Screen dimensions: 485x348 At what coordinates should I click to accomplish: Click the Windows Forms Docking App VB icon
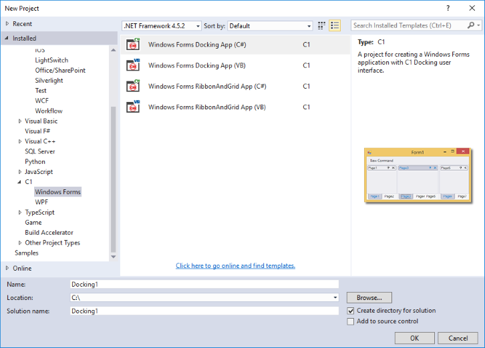pyautogui.click(x=133, y=65)
